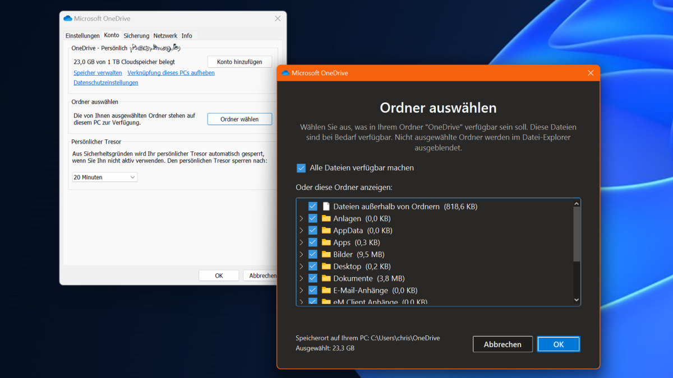The image size is (673, 378).
Task: Toggle Alle Dateien verfügbar machen checkbox
Action: (x=301, y=168)
